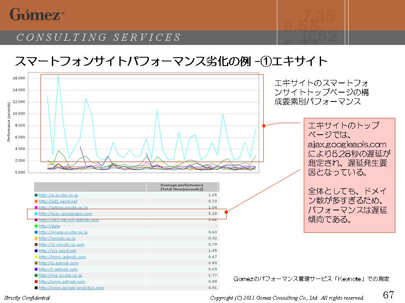Select the page number 67
This screenshot has width=405, height=303.
point(388,295)
